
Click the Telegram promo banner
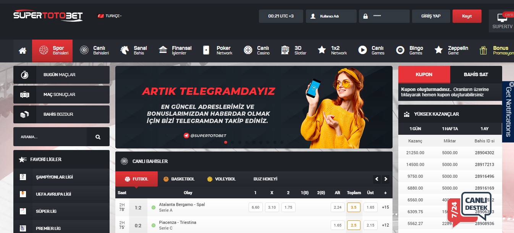[254, 107]
